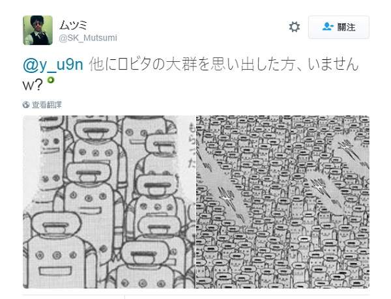
Task: View translation via 查看翻譯 link
Action: (47, 105)
